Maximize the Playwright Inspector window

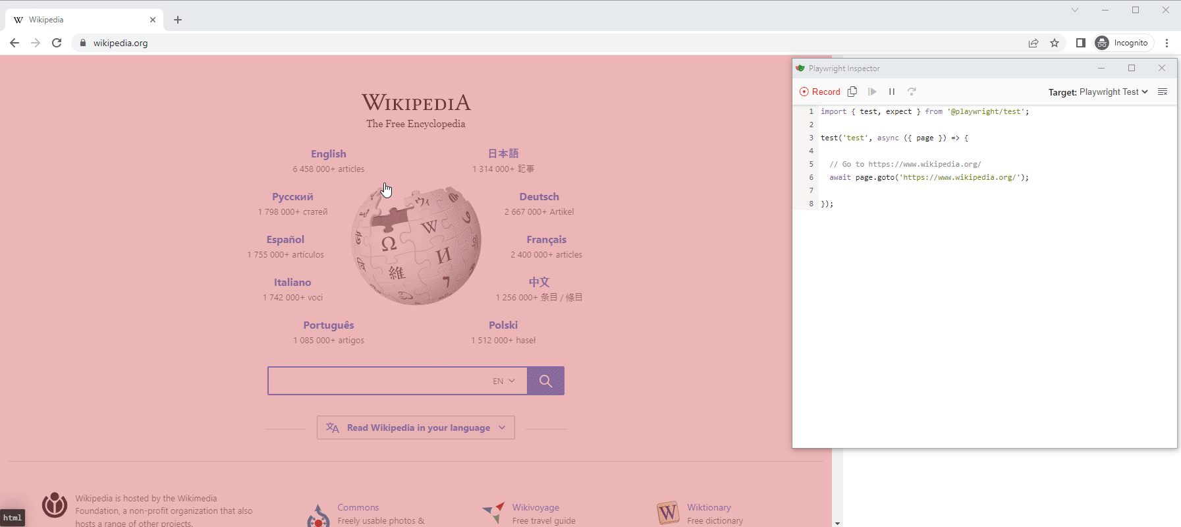(x=1132, y=69)
